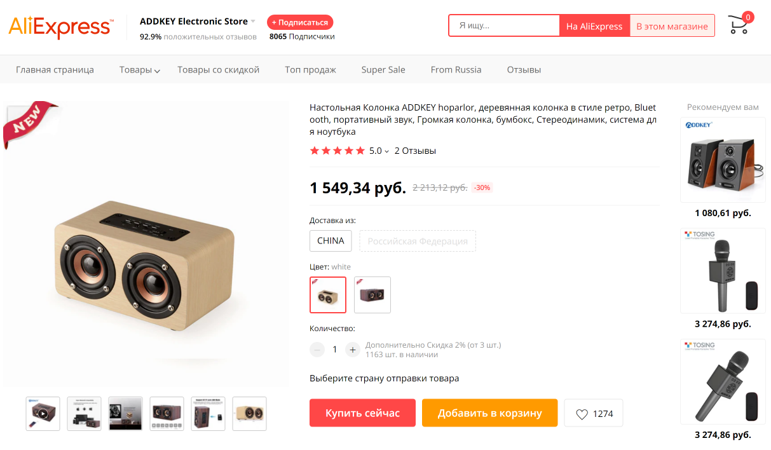The image size is (771, 450).
Task: Expand the Товары dropdown menu
Action: tap(139, 70)
